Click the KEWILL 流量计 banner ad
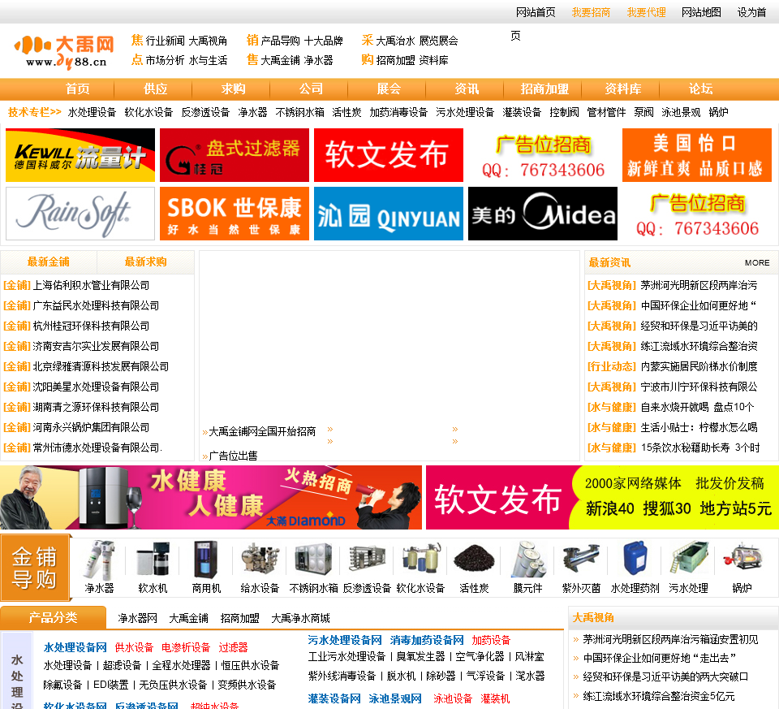This screenshot has width=779, height=709. pos(80,155)
